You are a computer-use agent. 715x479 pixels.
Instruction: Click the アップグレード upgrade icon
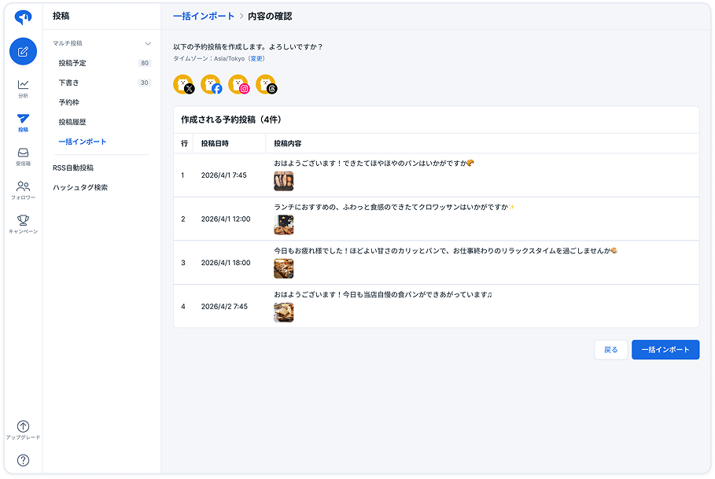23,426
